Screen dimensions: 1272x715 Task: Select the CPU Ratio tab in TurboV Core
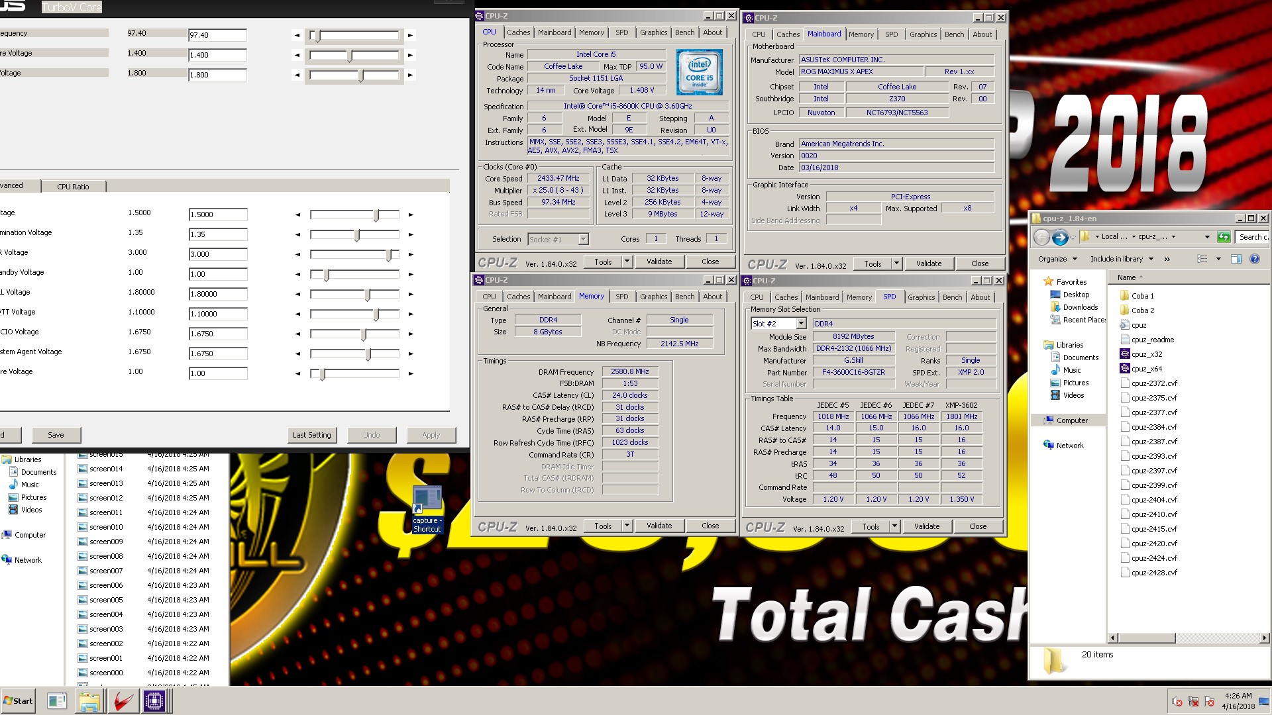point(73,187)
